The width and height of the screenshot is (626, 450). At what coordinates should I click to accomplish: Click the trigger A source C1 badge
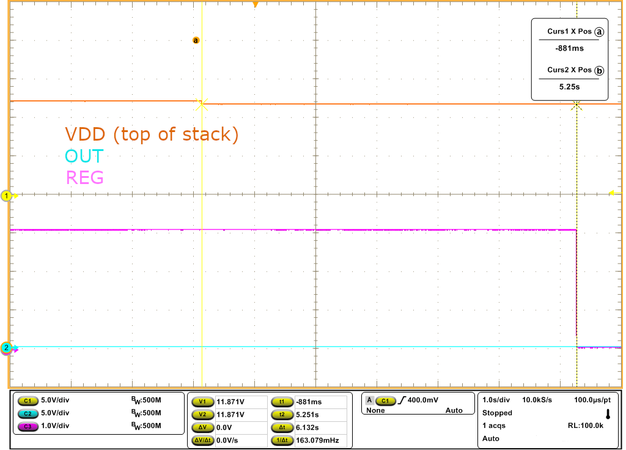385,400
